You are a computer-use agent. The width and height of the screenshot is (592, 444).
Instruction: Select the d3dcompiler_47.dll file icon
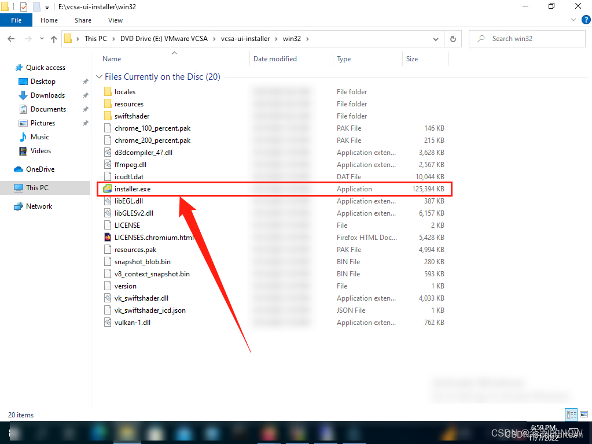108,153
